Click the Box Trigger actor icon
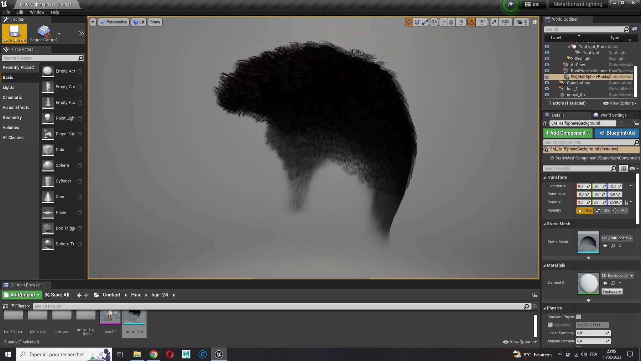This screenshot has height=361, width=641. click(x=48, y=228)
